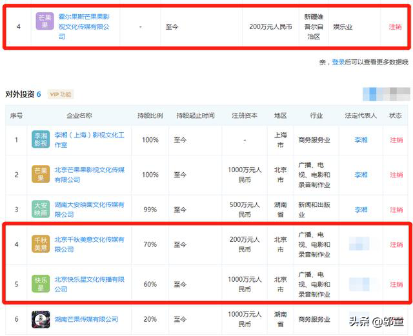This screenshot has width=413, height=336.
Task: Open 李湘（上海）影视文化工作室 company link
Action: pyautogui.click(x=89, y=140)
